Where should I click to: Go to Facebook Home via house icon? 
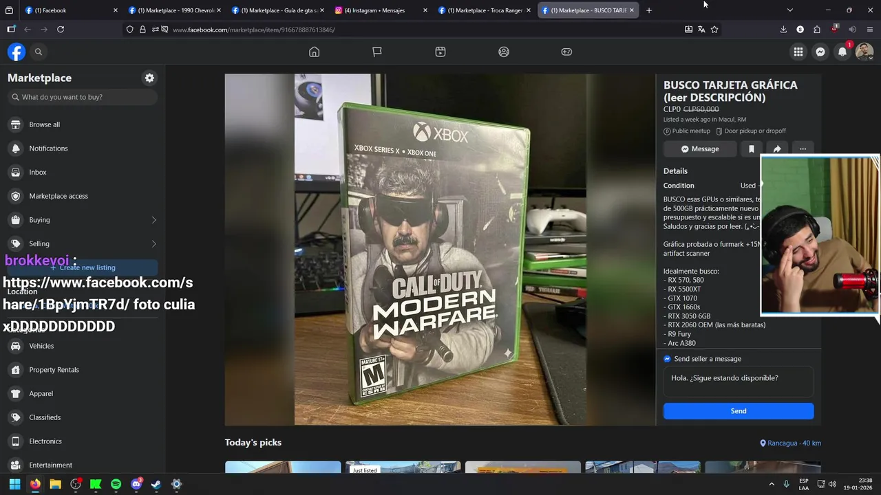click(315, 52)
